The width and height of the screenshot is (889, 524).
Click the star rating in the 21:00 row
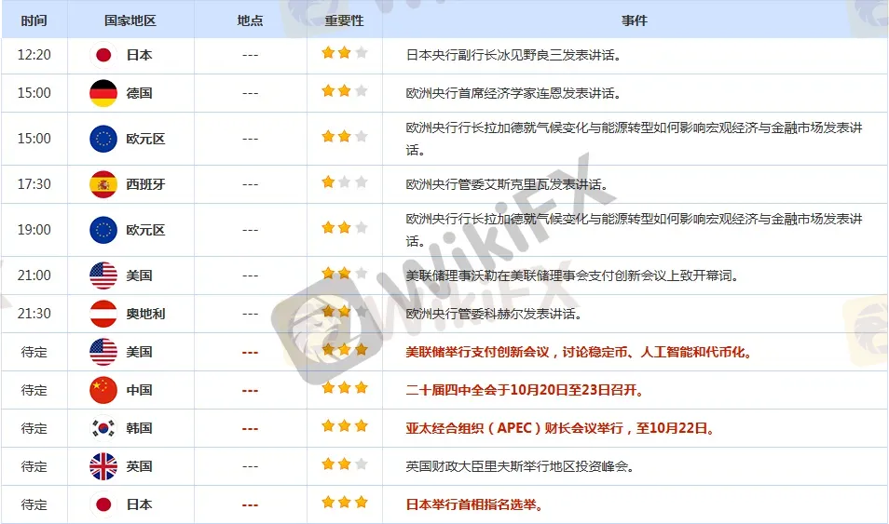[x=345, y=274]
